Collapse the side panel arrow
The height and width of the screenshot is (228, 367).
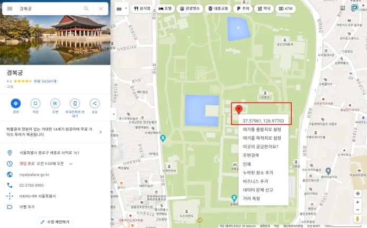pyautogui.click(x=114, y=114)
